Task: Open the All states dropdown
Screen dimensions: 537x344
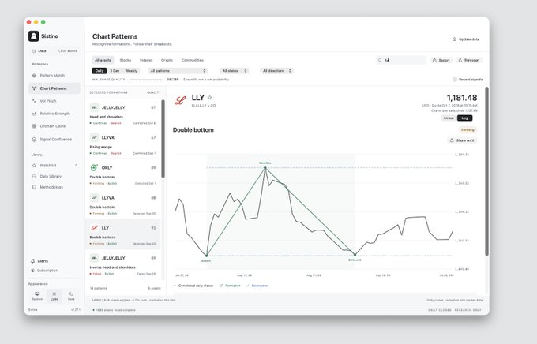Action: coord(235,71)
